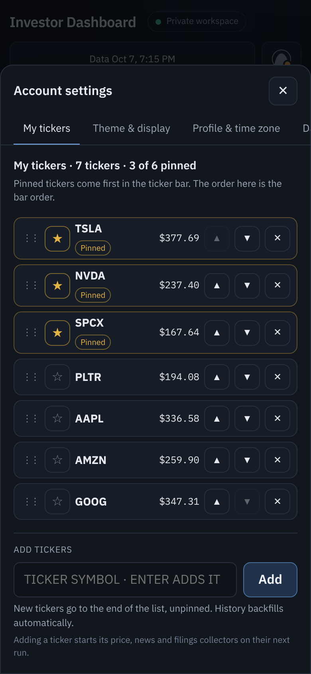
Task: Close the Account settings panel
Action: tap(283, 91)
